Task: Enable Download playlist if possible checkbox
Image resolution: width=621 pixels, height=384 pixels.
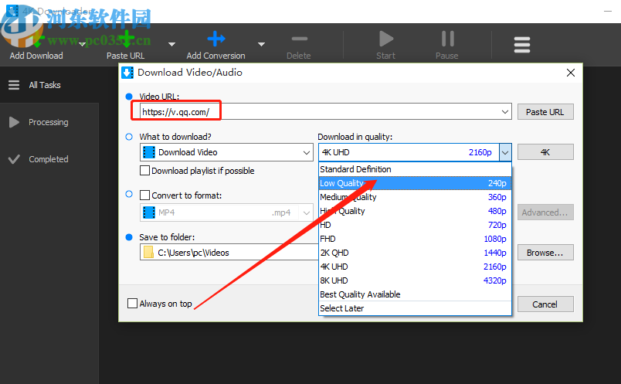Action: 145,171
